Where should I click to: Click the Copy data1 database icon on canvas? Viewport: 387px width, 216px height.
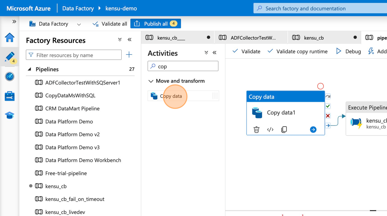[257, 113]
